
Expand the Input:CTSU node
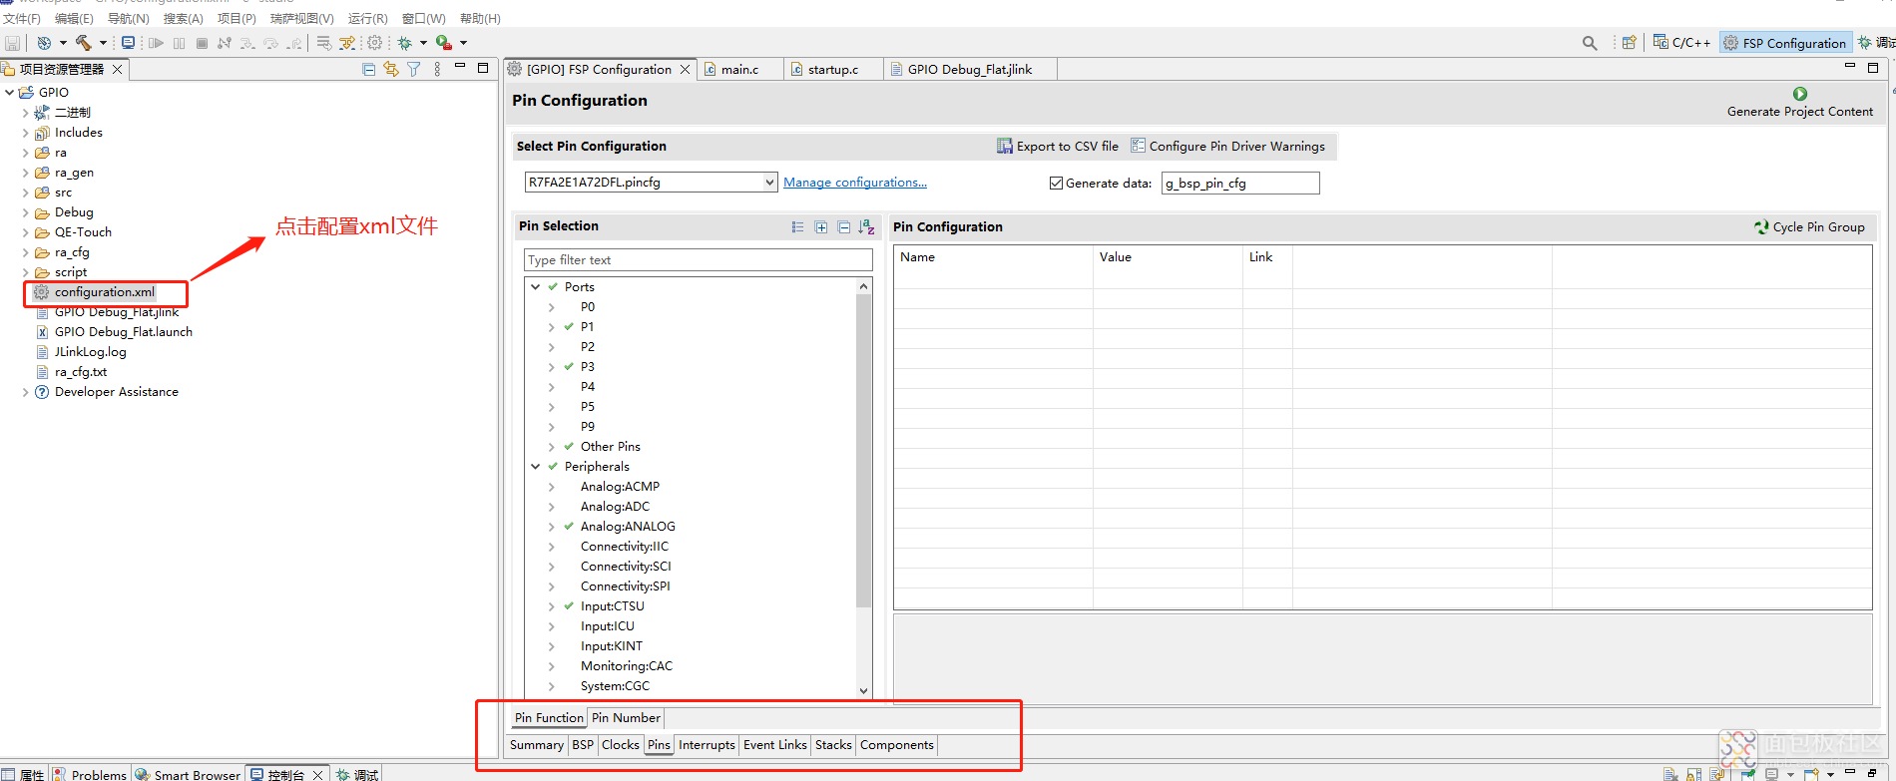pos(551,606)
